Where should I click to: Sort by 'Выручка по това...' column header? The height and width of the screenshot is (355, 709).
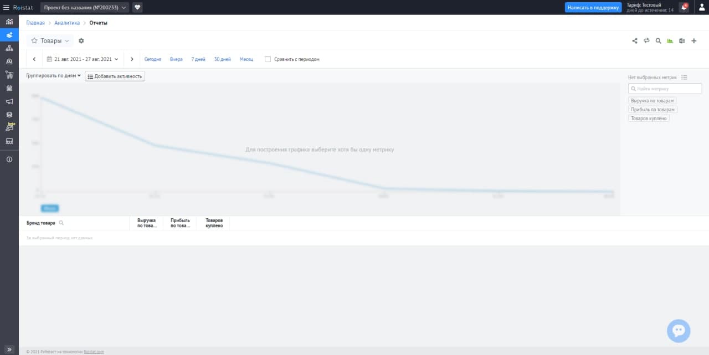click(147, 223)
